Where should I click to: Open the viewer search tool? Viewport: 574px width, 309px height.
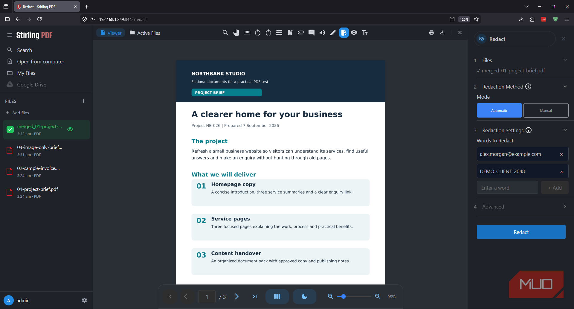(225, 33)
